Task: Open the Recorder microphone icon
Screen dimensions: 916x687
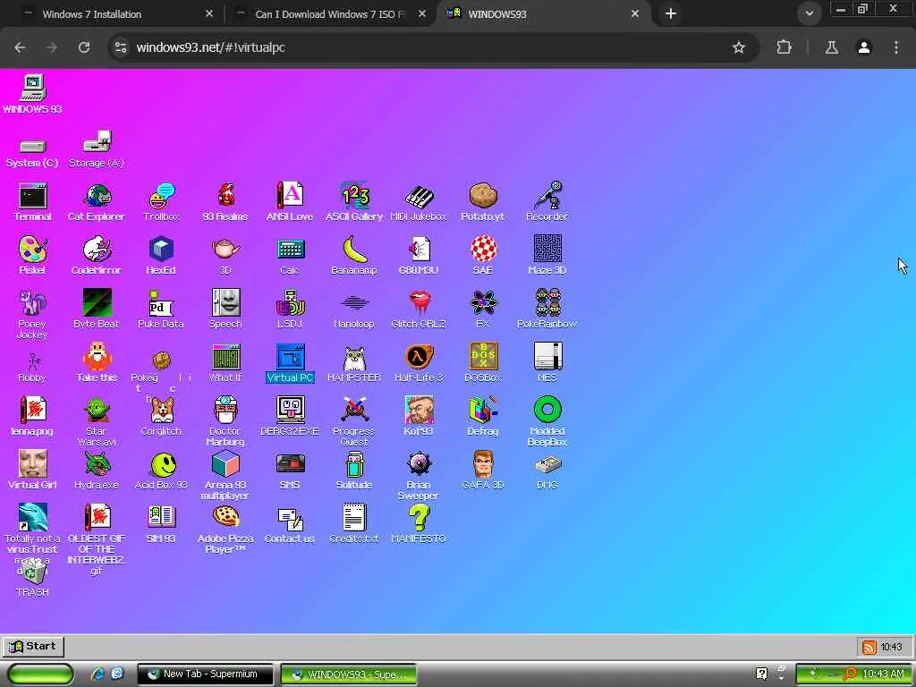Action: click(x=547, y=201)
